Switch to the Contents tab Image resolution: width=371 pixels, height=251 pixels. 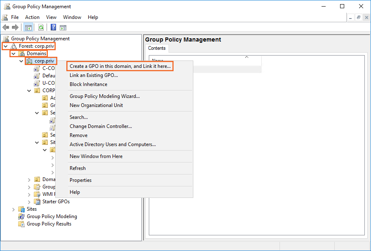click(x=157, y=48)
